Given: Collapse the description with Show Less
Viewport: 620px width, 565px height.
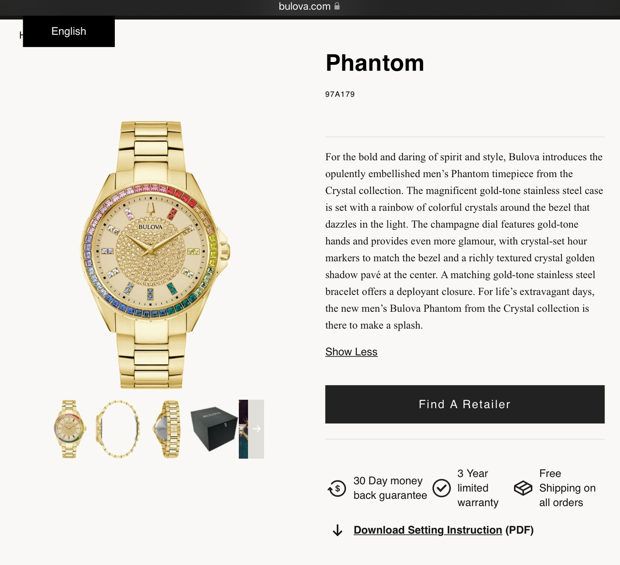Looking at the screenshot, I should pyautogui.click(x=351, y=352).
